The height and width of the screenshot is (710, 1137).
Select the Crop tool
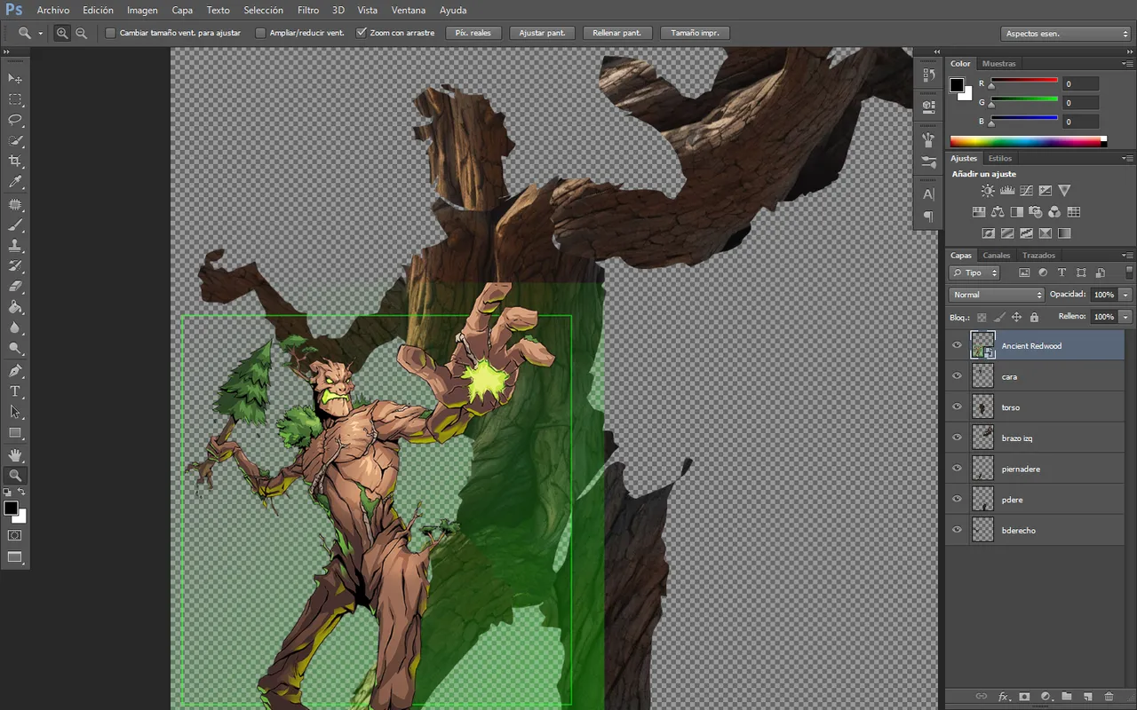pos(15,161)
